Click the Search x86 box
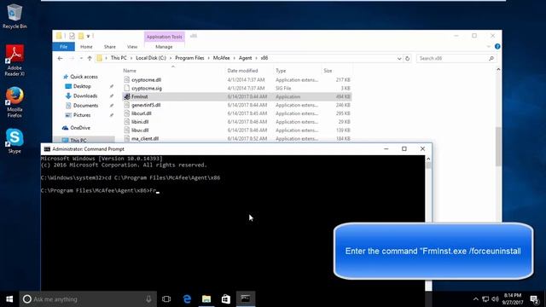The image size is (546, 307). point(456,59)
